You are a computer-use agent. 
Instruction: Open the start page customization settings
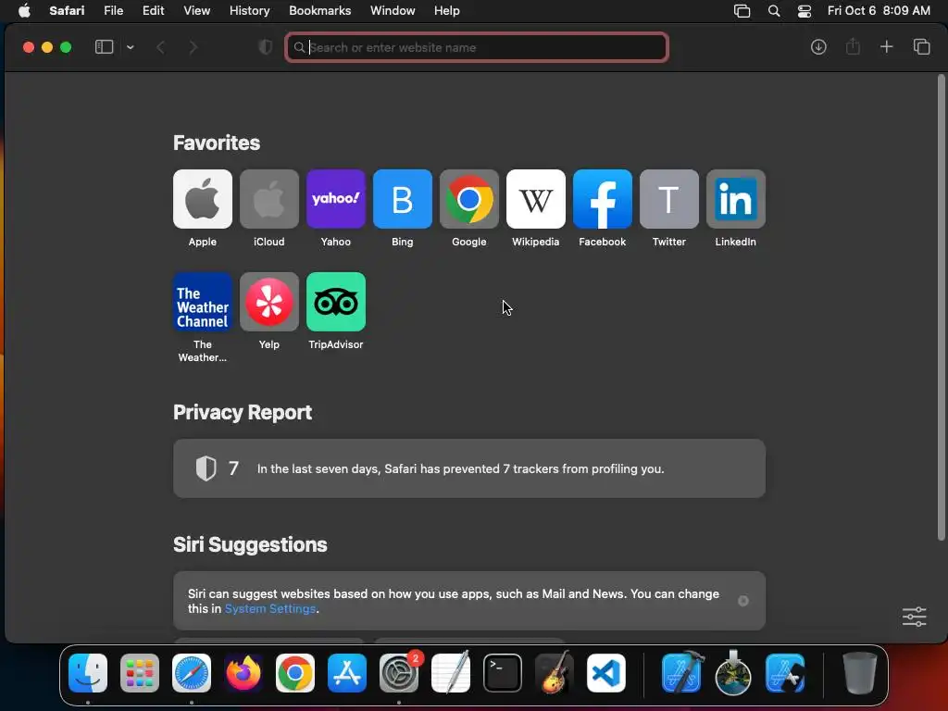pos(914,617)
